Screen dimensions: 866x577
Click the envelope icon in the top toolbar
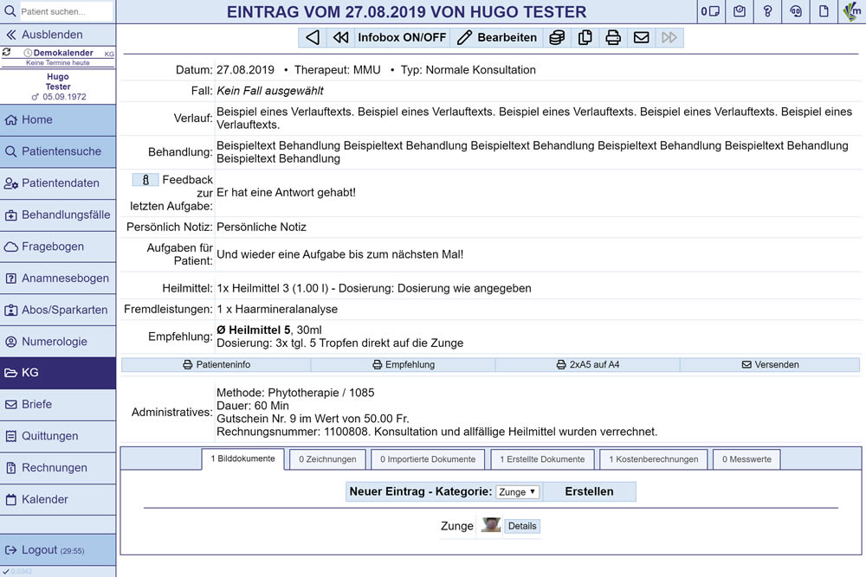(641, 37)
